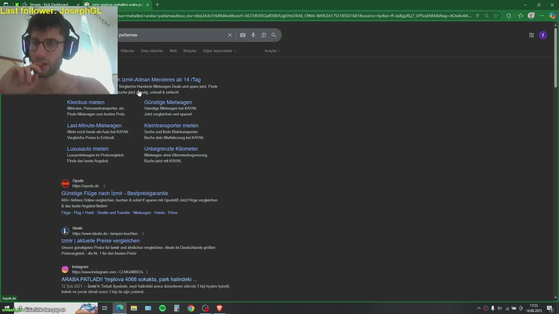Open Edge settings and more menu

[542, 16]
